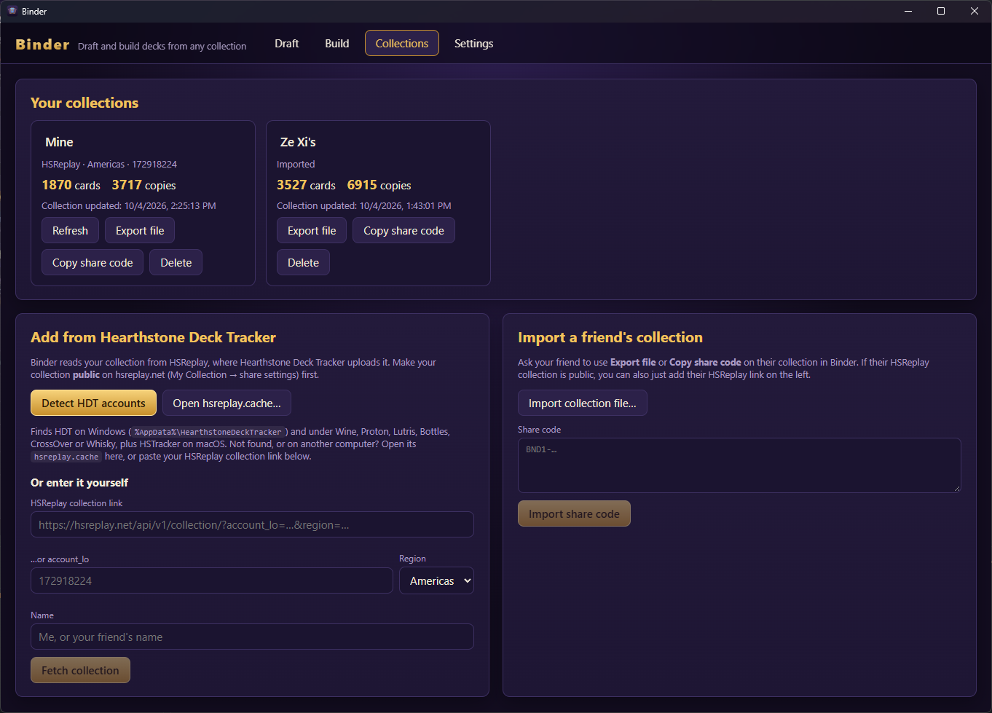Minimize the Binder window

coord(908,11)
